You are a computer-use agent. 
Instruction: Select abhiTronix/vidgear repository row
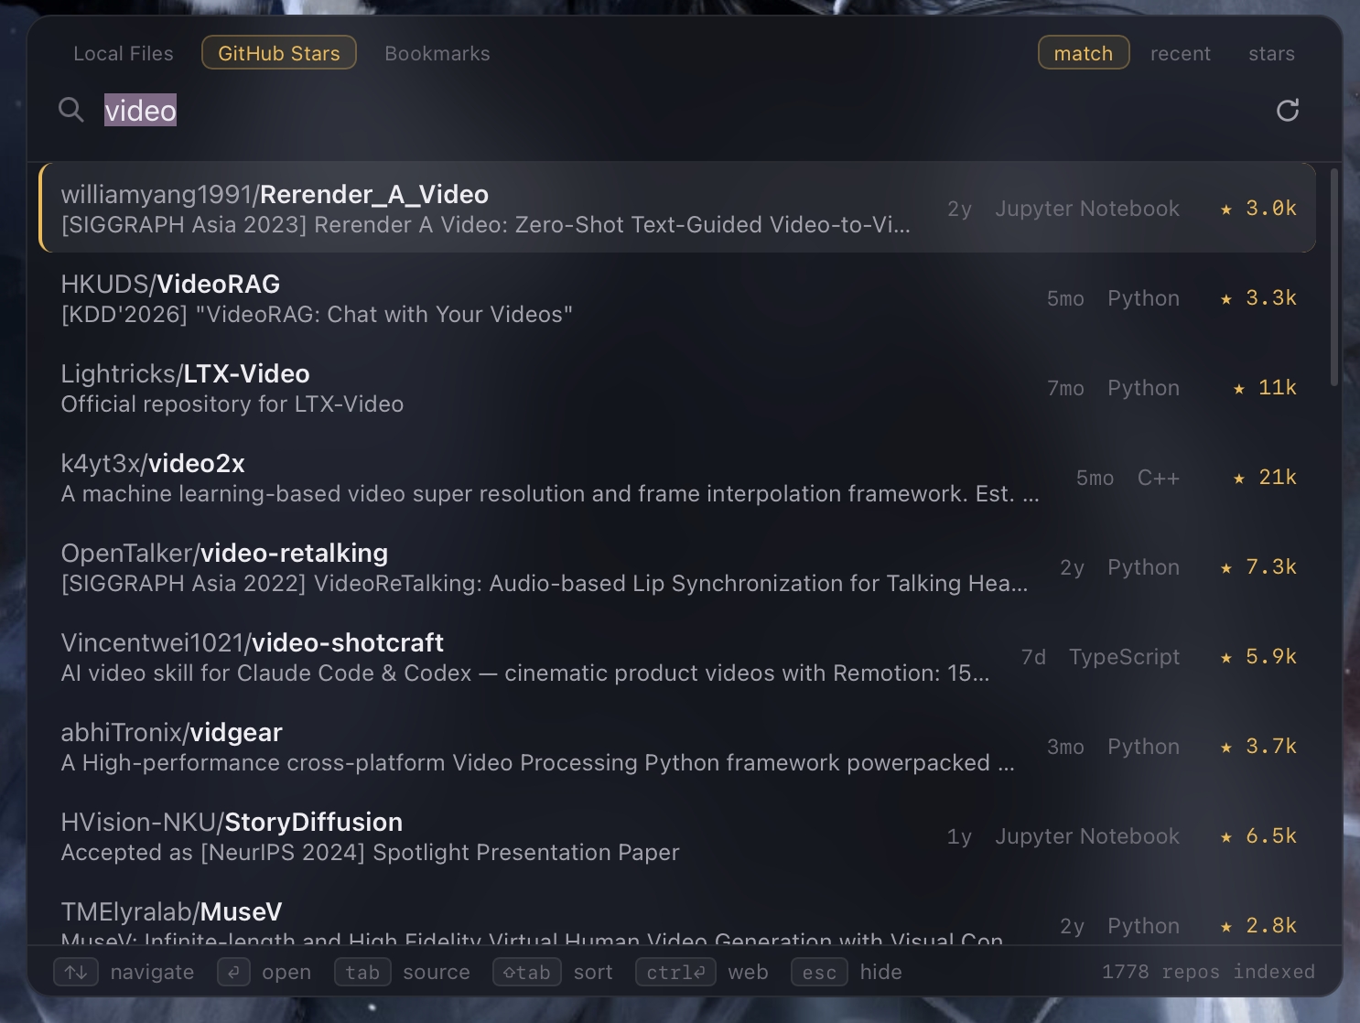(x=677, y=747)
